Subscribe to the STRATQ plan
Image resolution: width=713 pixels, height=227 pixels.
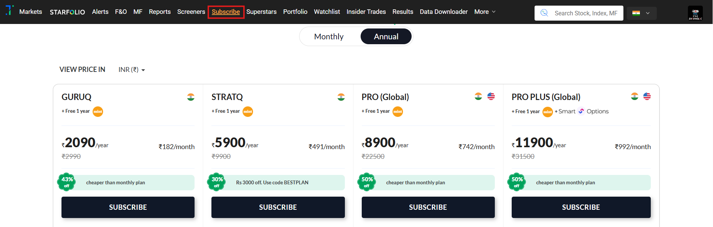pyautogui.click(x=278, y=207)
